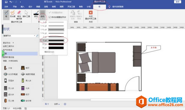The image size is (185, 110).
Task: Expand the More Shapes submenu arrow
Action: [13, 43]
